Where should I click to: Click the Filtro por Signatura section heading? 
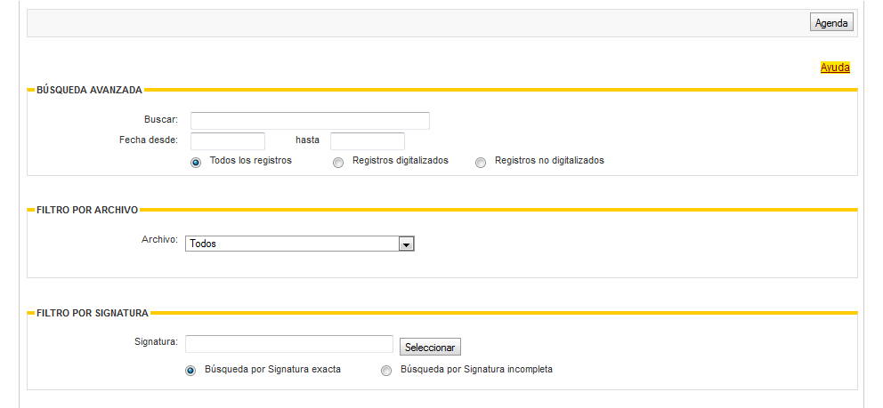click(93, 313)
